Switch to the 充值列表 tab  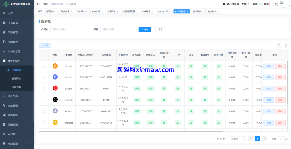pos(113,11)
